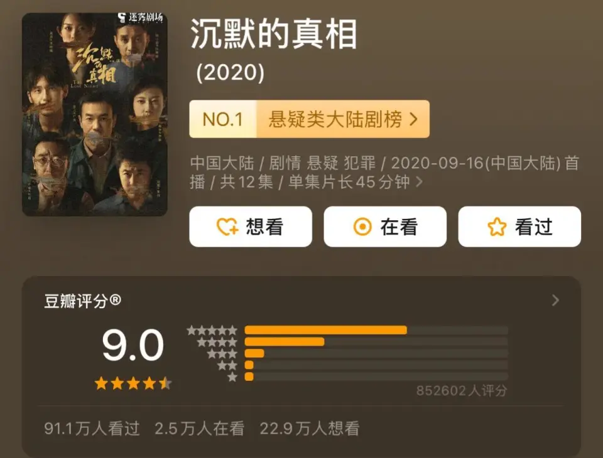Viewport: 603px width, 458px height.
Task: Mark the show as 想看
Action: [x=251, y=226]
